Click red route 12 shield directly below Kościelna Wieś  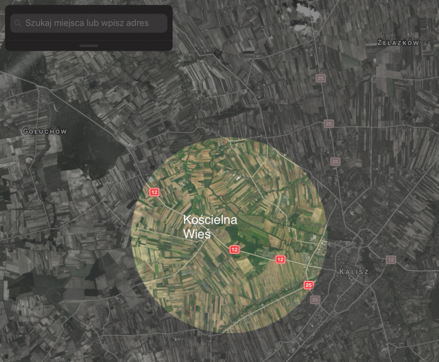tap(235, 250)
